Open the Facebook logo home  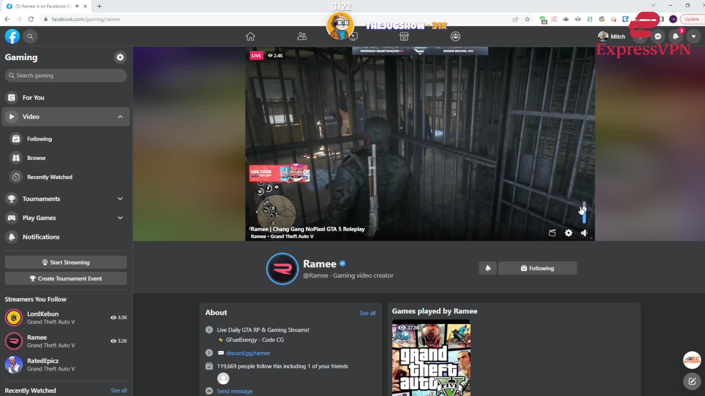pos(12,37)
